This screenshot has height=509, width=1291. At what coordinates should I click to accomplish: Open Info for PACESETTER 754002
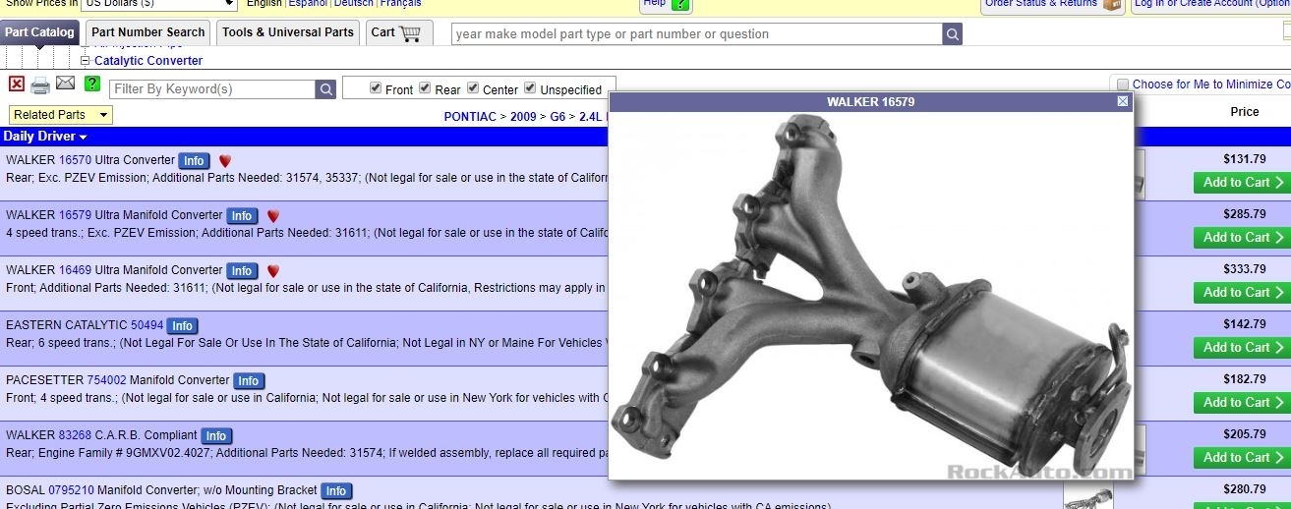pos(249,381)
